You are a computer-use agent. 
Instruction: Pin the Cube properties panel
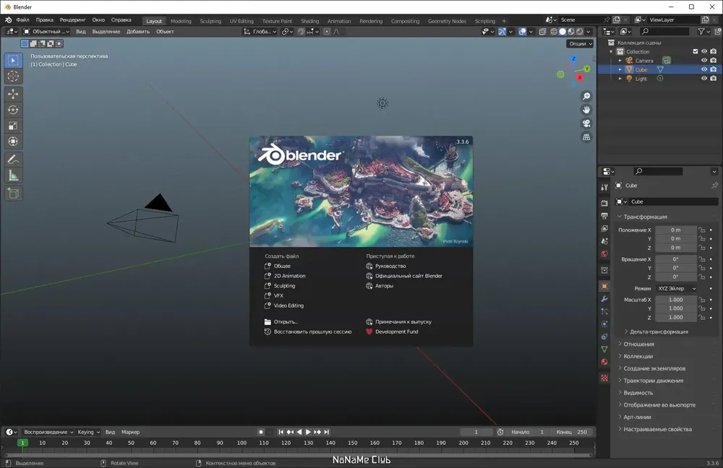(x=714, y=185)
